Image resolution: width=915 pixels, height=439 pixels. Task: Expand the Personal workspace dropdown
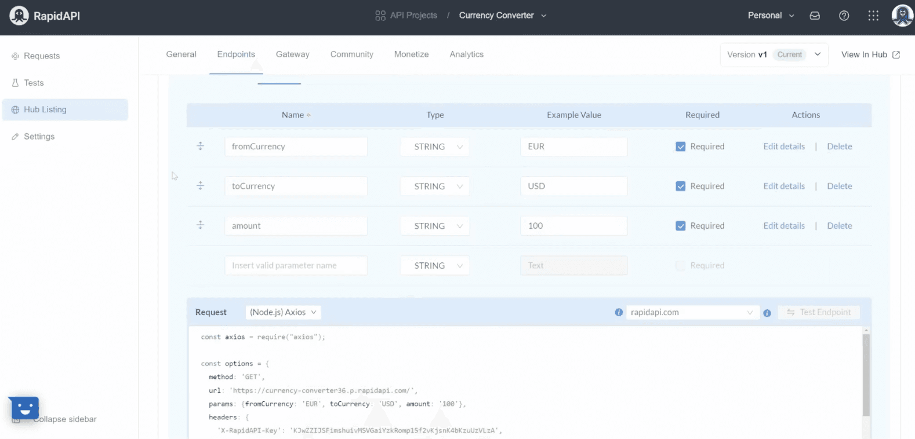point(771,16)
